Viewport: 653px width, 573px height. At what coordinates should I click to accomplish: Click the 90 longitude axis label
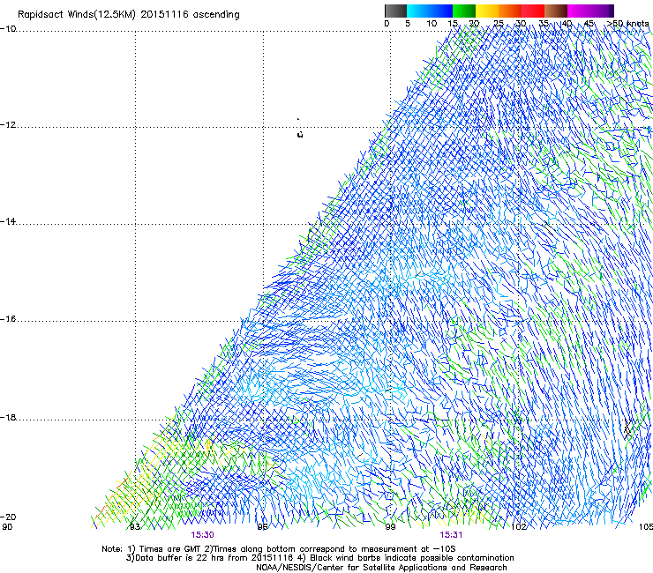coord(7,527)
